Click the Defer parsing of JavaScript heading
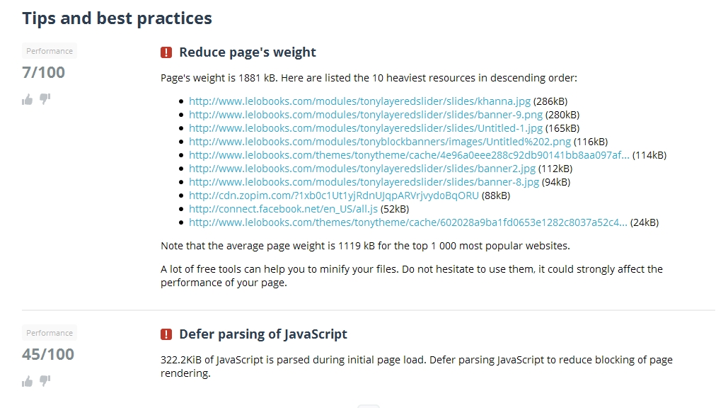The width and height of the screenshot is (728, 408). 263,334
